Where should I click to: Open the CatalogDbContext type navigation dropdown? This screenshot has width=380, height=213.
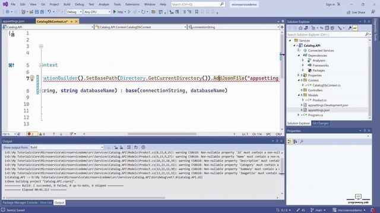141,27
